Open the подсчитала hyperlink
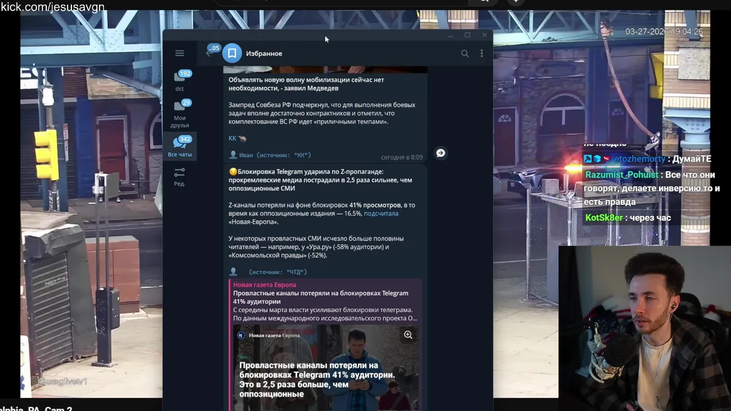Image resolution: width=731 pixels, height=411 pixels. (381, 213)
